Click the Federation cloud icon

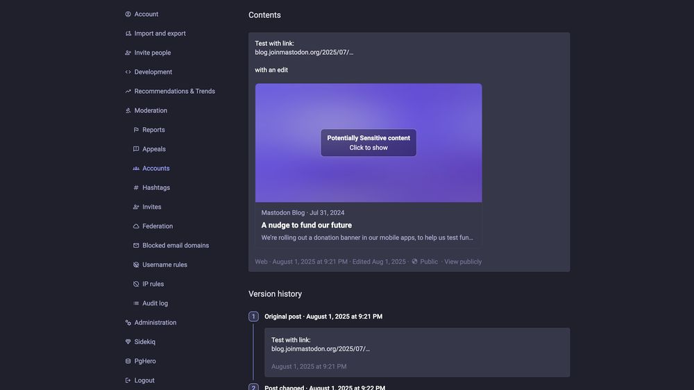point(136,226)
